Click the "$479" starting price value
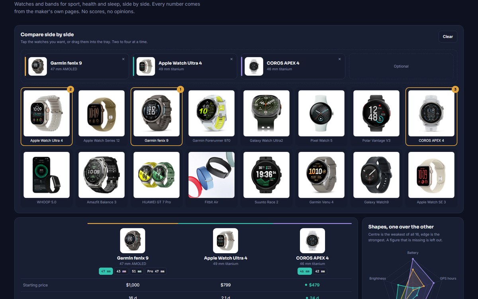This screenshot has height=299, width=478. click(314, 285)
